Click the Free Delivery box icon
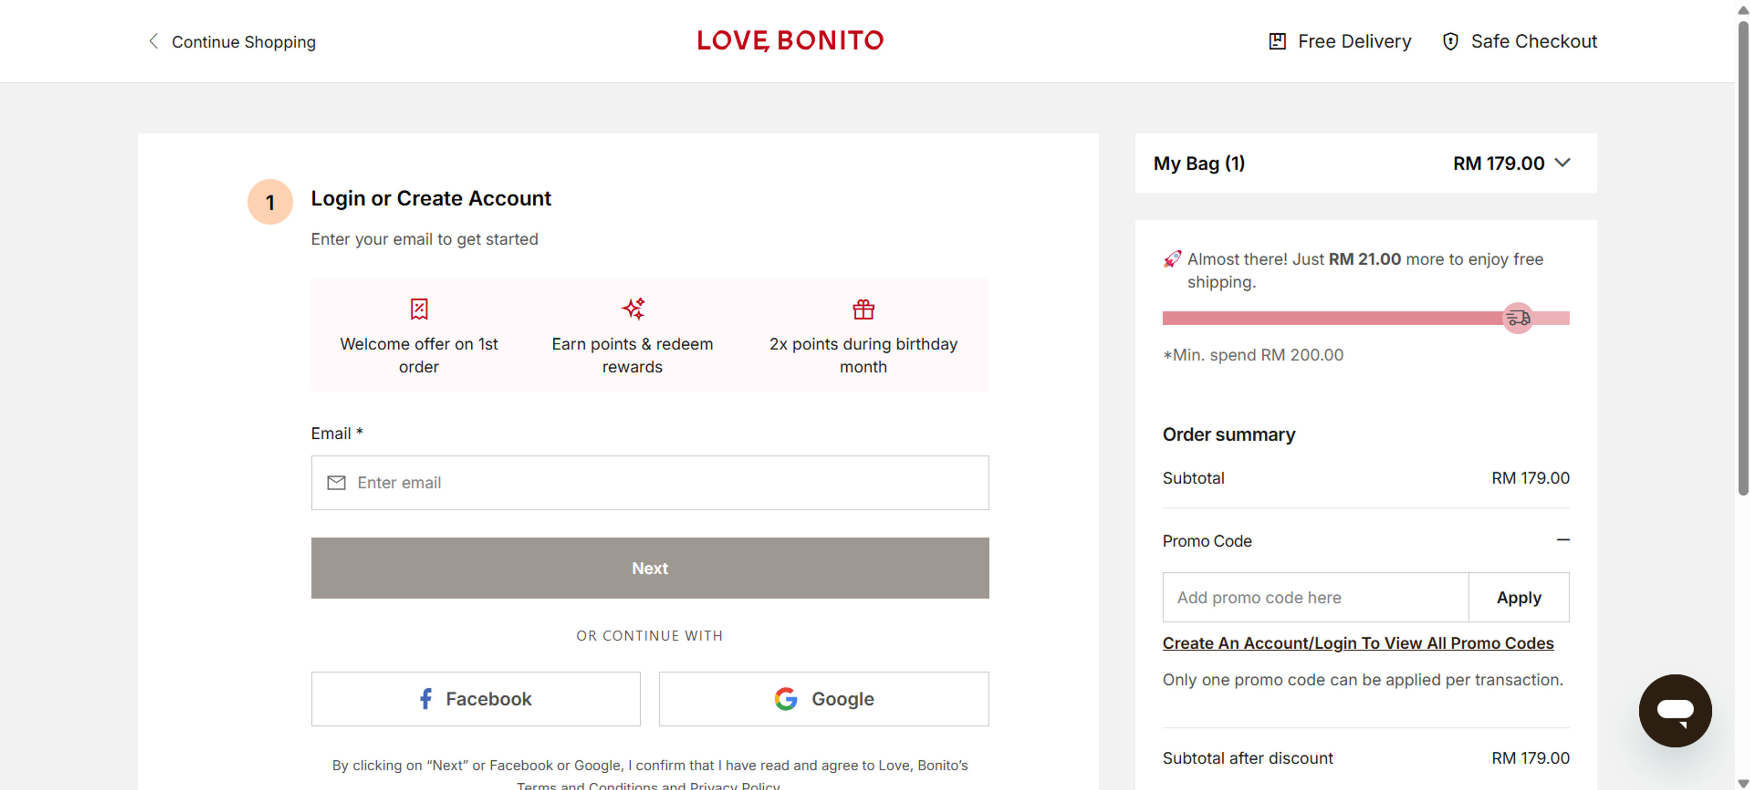The height and width of the screenshot is (790, 1750). tap(1277, 41)
